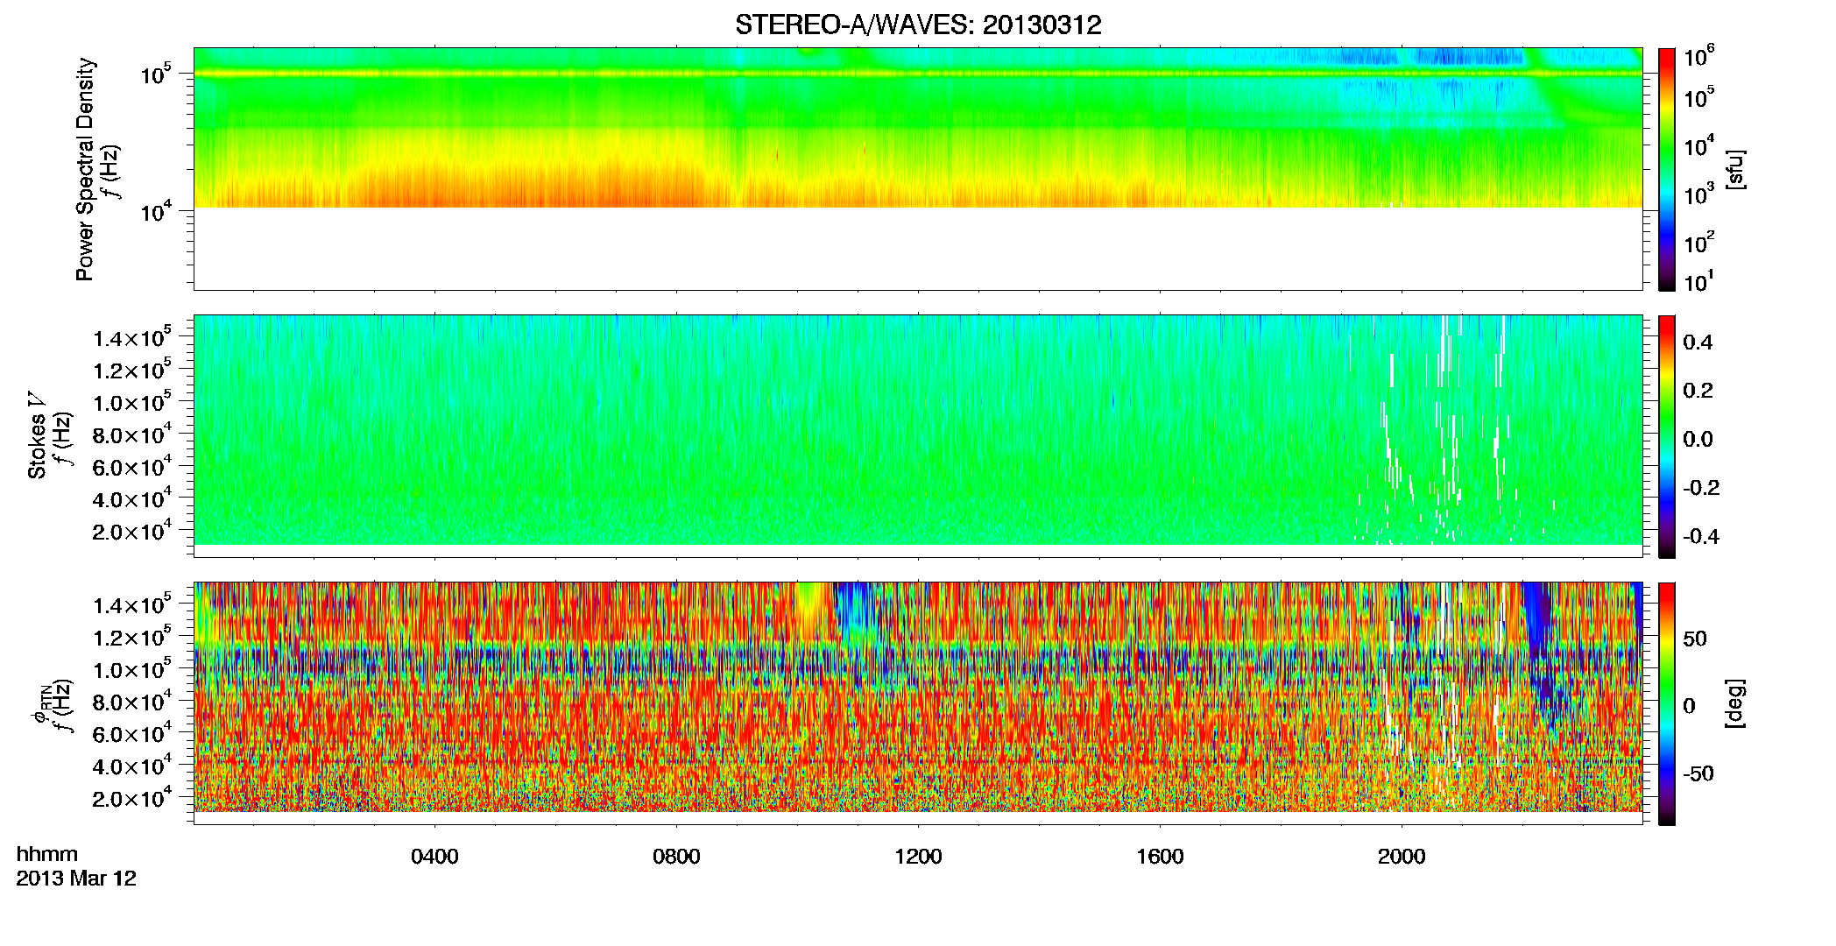Click the 1.4×10^5 tick in Stokes panel
Image resolution: width=1836 pixels, height=946 pixels.
tap(132, 338)
